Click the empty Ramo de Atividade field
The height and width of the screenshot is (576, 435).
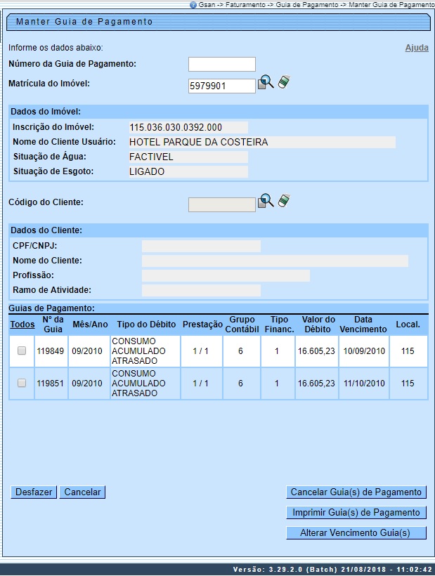(201, 290)
